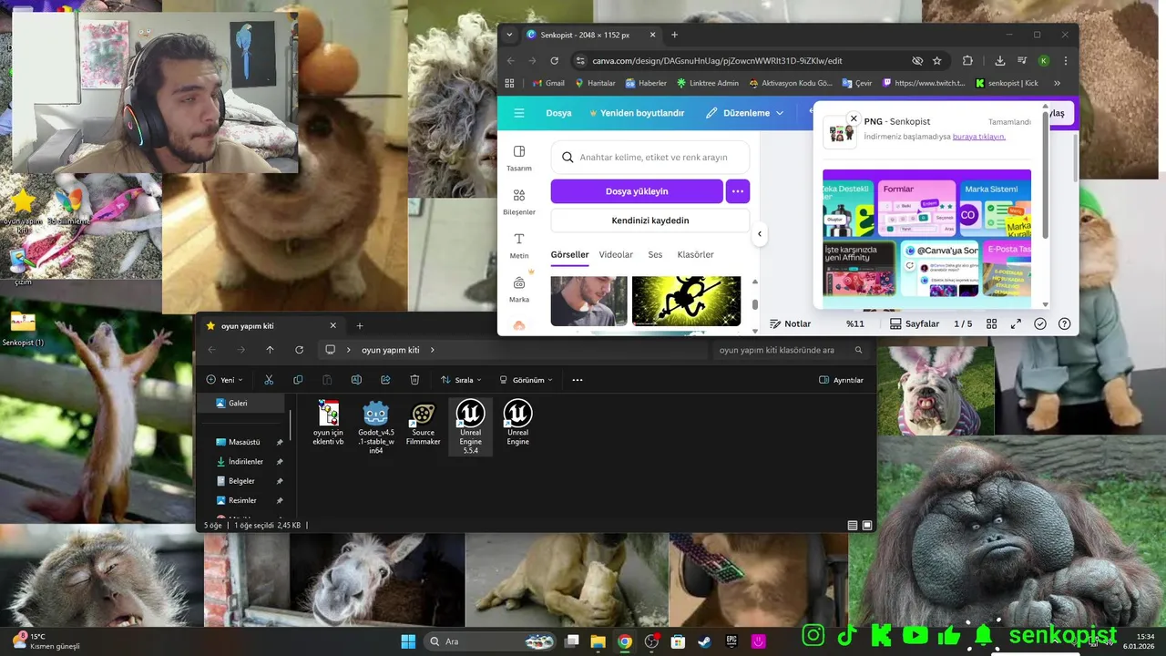This screenshot has width=1166, height=656.
Task: Click Cut scissors icon in File Explorer
Action: pyautogui.click(x=269, y=380)
